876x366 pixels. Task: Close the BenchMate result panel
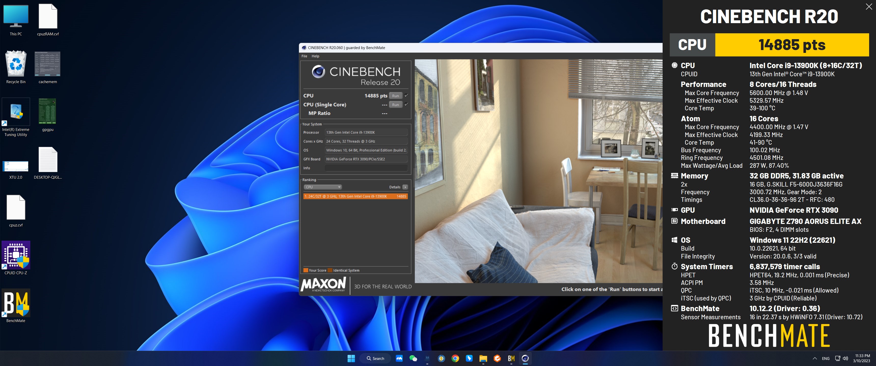point(869,6)
